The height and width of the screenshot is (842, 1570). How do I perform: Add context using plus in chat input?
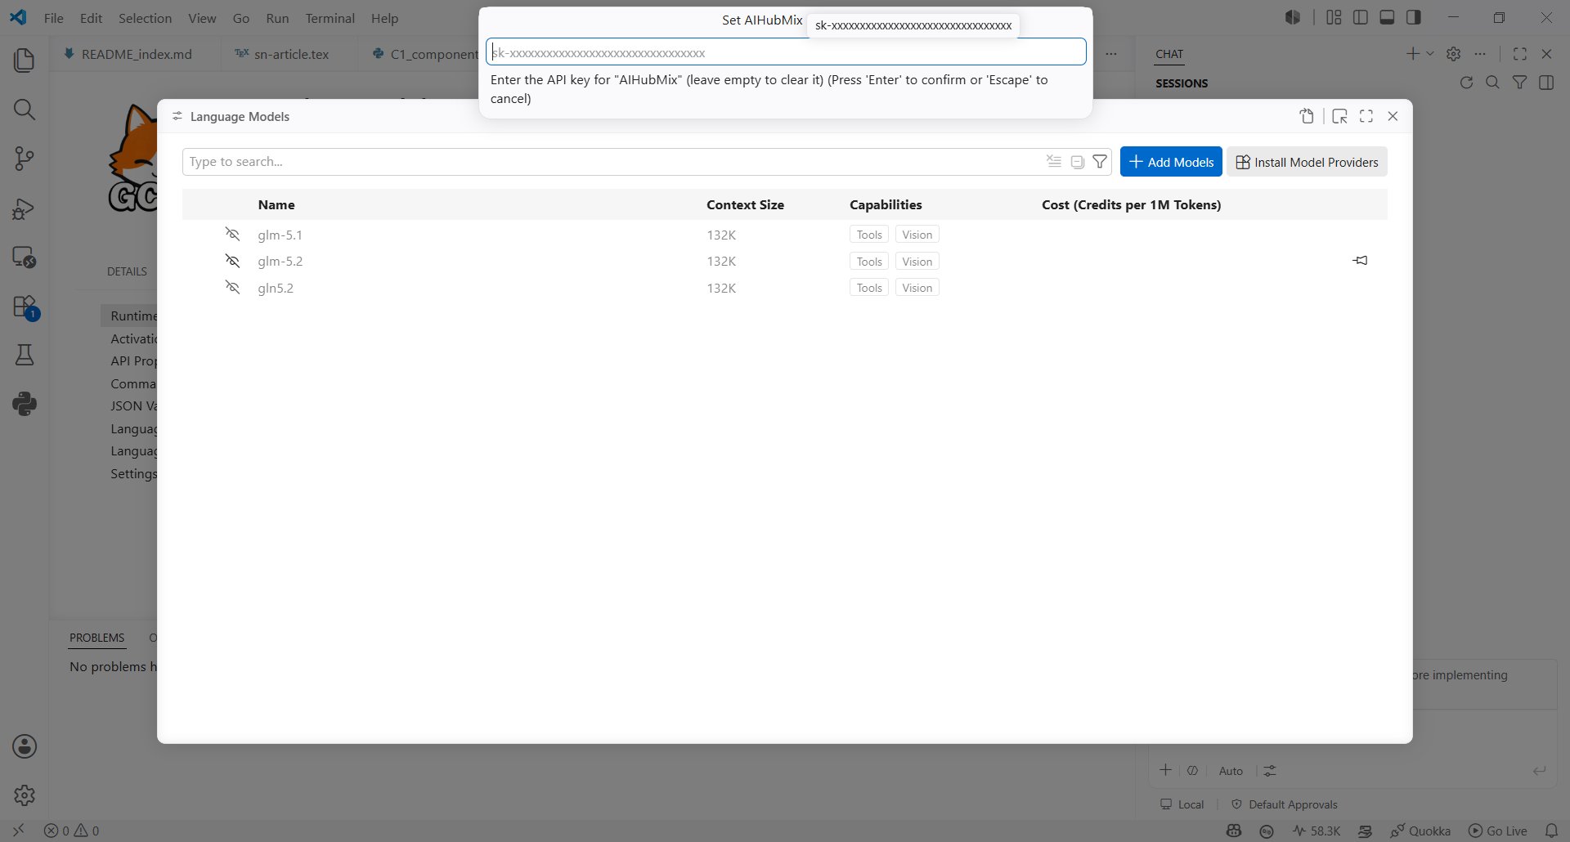(1166, 770)
